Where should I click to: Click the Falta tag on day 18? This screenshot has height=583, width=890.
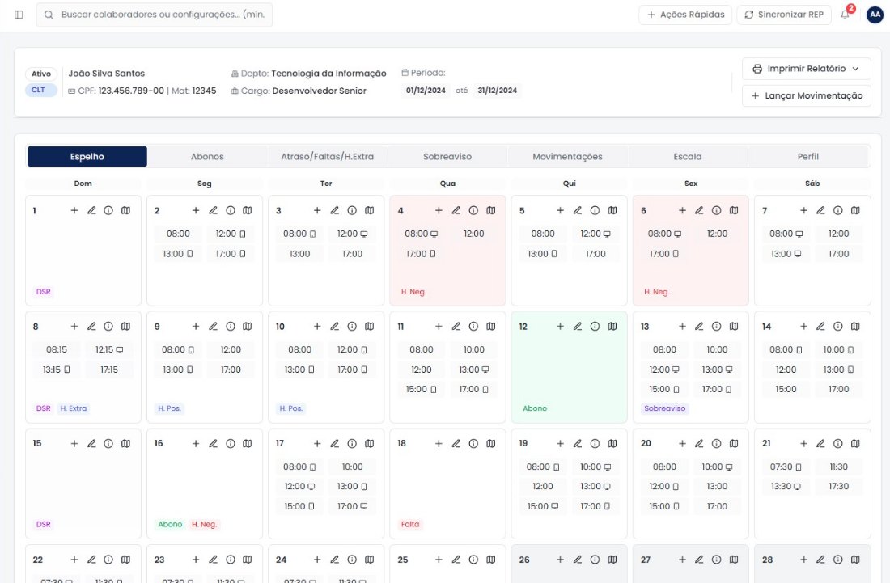tap(410, 524)
